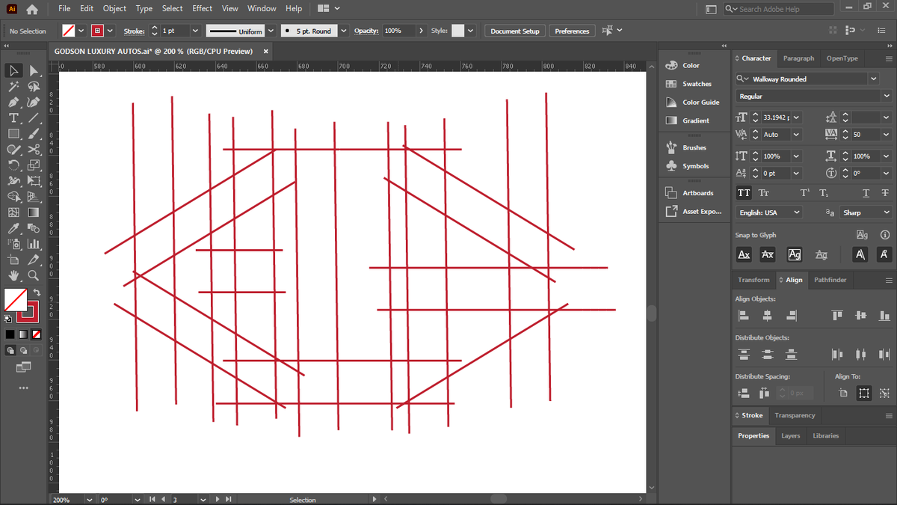Select the Rotate tool
The width and height of the screenshot is (897, 505).
pyautogui.click(x=13, y=166)
